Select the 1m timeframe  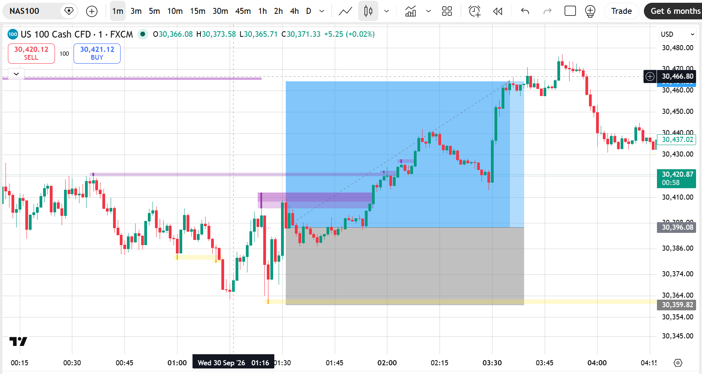click(118, 11)
